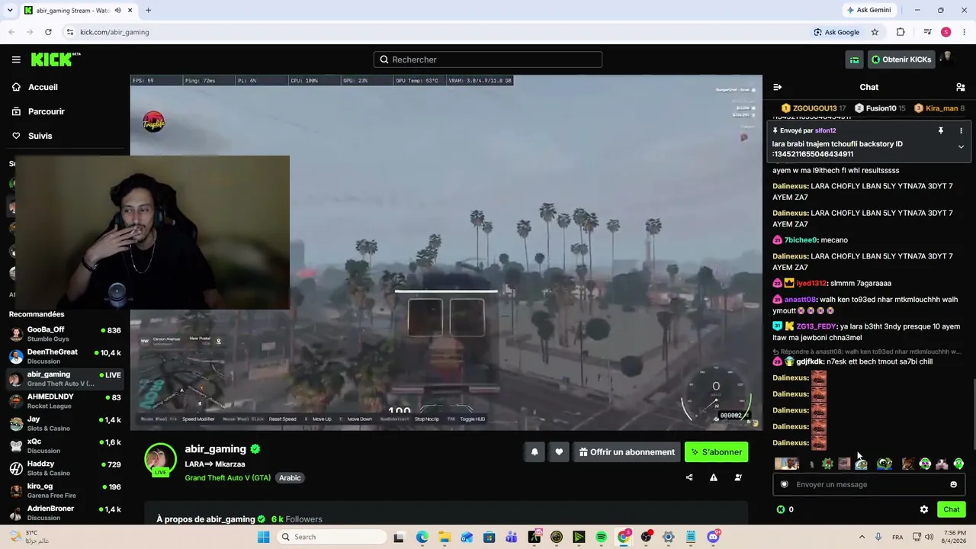Open chat identity shield icon

[784, 484]
